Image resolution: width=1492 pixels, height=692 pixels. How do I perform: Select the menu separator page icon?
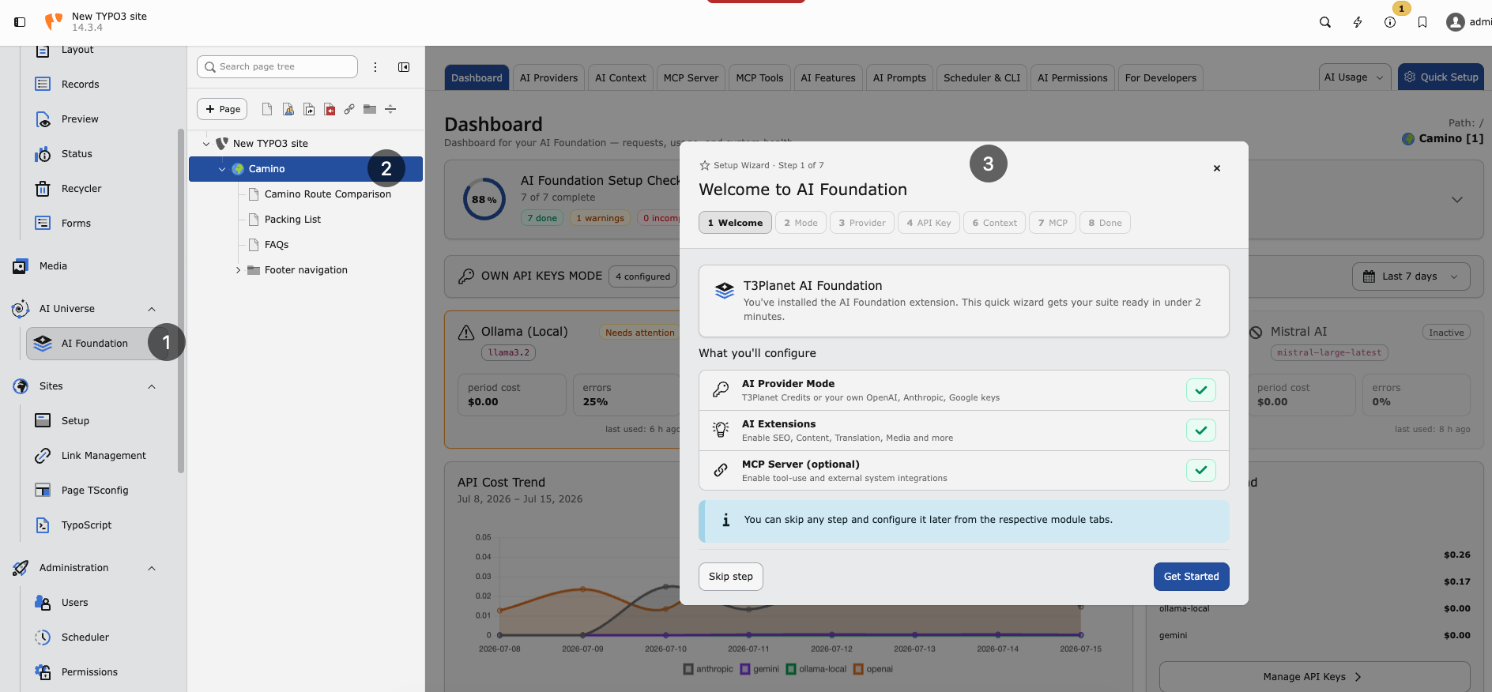pyautogui.click(x=390, y=109)
